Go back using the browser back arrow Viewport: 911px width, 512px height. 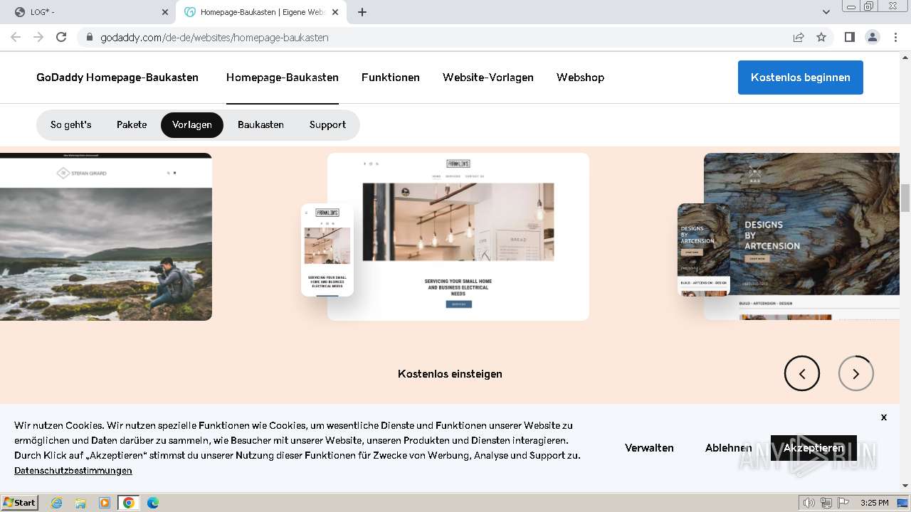(x=16, y=37)
